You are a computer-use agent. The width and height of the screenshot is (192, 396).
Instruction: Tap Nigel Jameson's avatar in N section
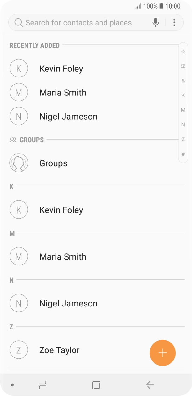[x=19, y=303]
